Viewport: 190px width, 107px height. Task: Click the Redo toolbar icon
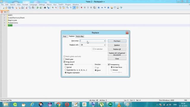41,8
